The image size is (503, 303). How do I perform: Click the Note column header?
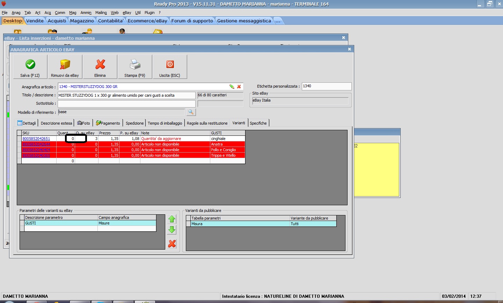[x=175, y=133]
